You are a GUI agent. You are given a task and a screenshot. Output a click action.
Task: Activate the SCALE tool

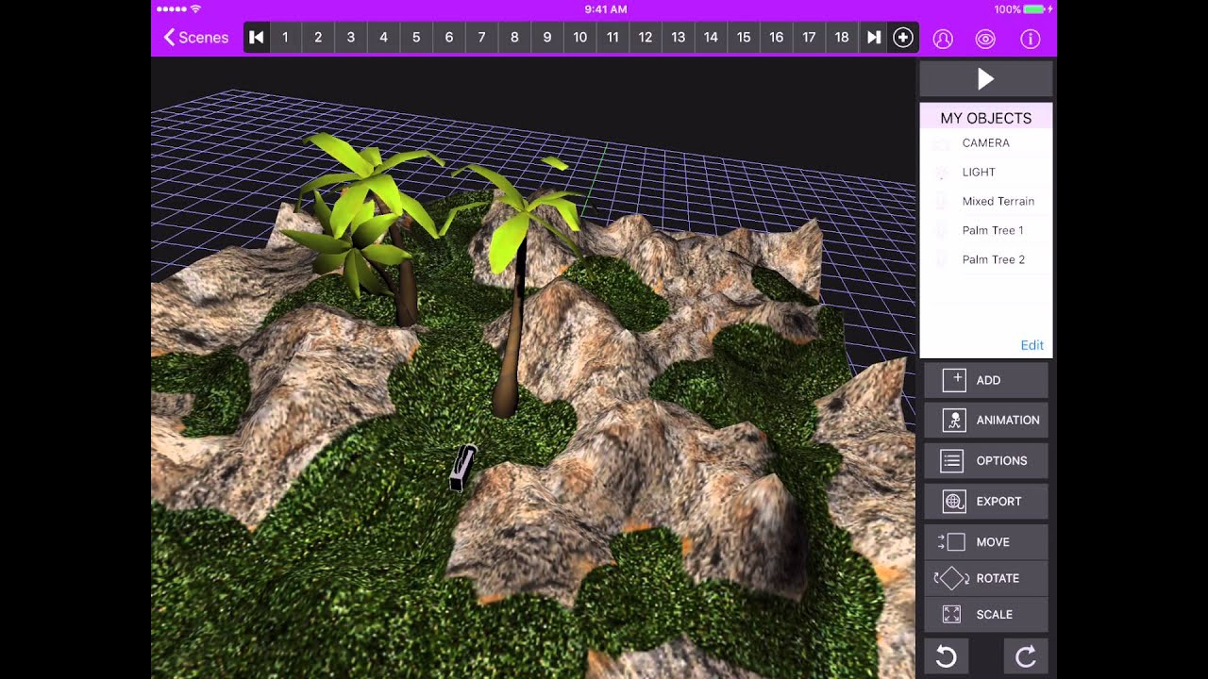tap(986, 614)
